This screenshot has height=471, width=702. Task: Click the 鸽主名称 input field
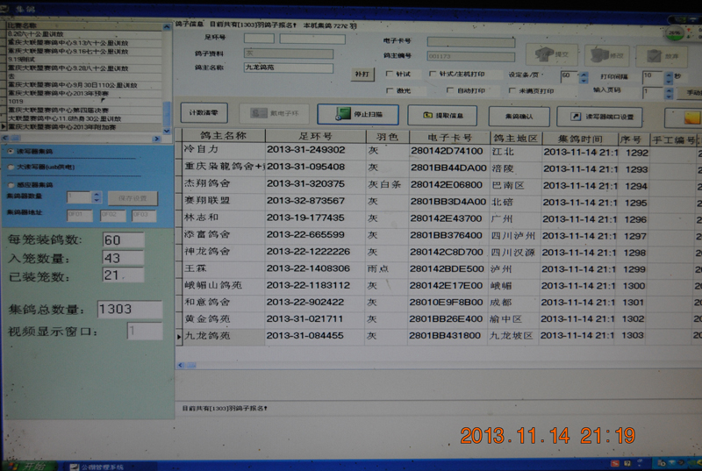pos(289,68)
